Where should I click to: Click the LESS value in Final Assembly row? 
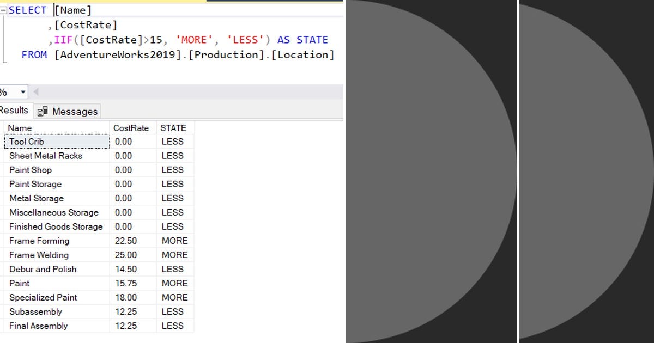click(x=174, y=326)
